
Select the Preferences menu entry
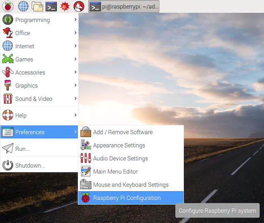point(39,132)
